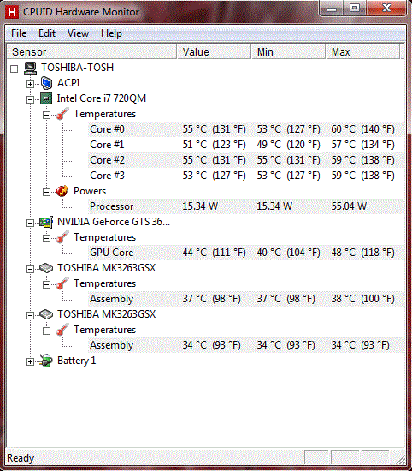Viewport: 412px width, 471px height.
Task: Click the Intel Core i7 processor icon
Action: [x=46, y=98]
